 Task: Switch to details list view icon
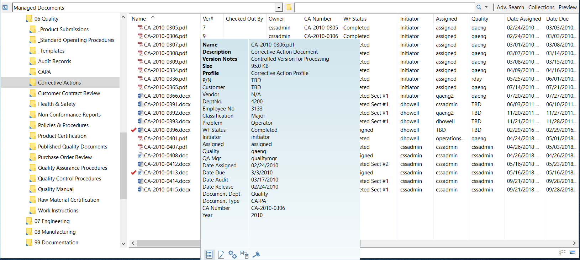(562, 253)
